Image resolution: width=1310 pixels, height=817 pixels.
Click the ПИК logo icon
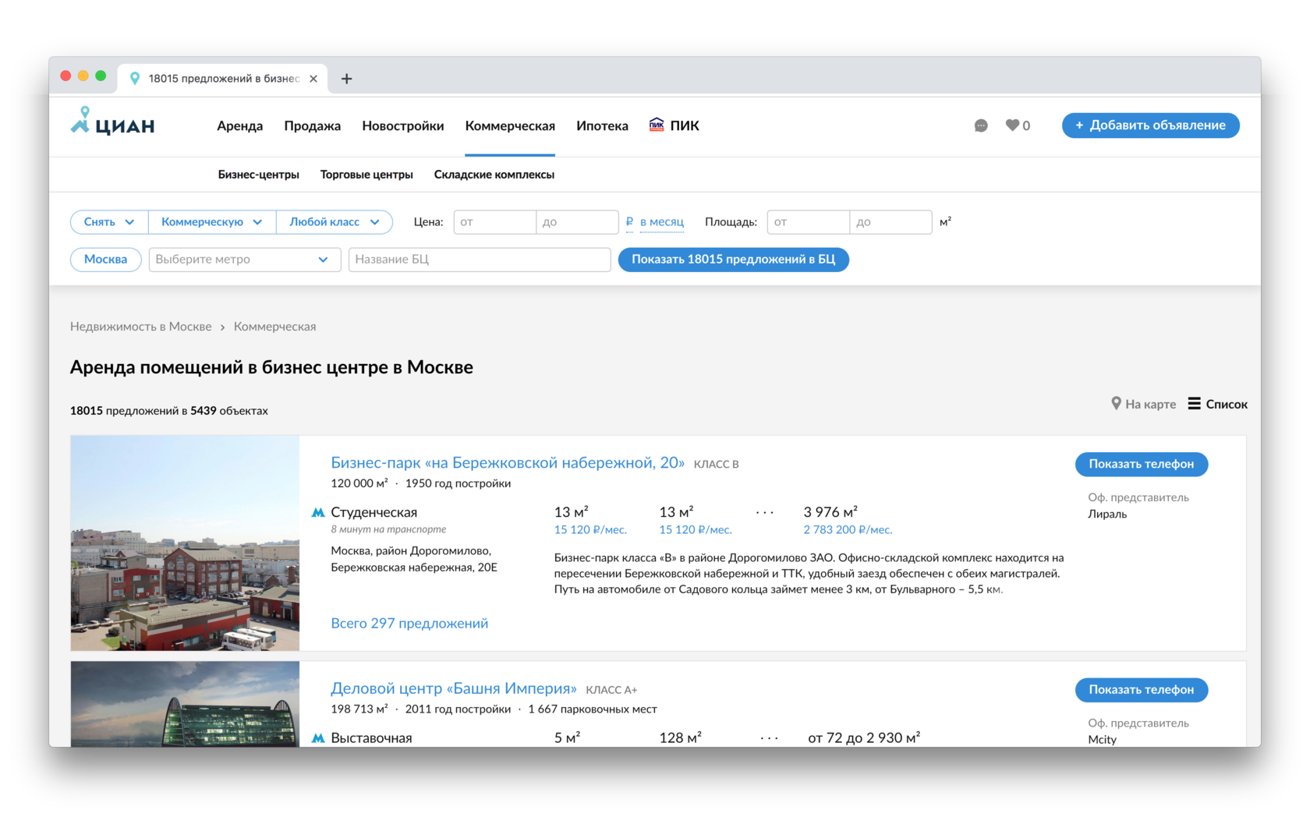[657, 125]
